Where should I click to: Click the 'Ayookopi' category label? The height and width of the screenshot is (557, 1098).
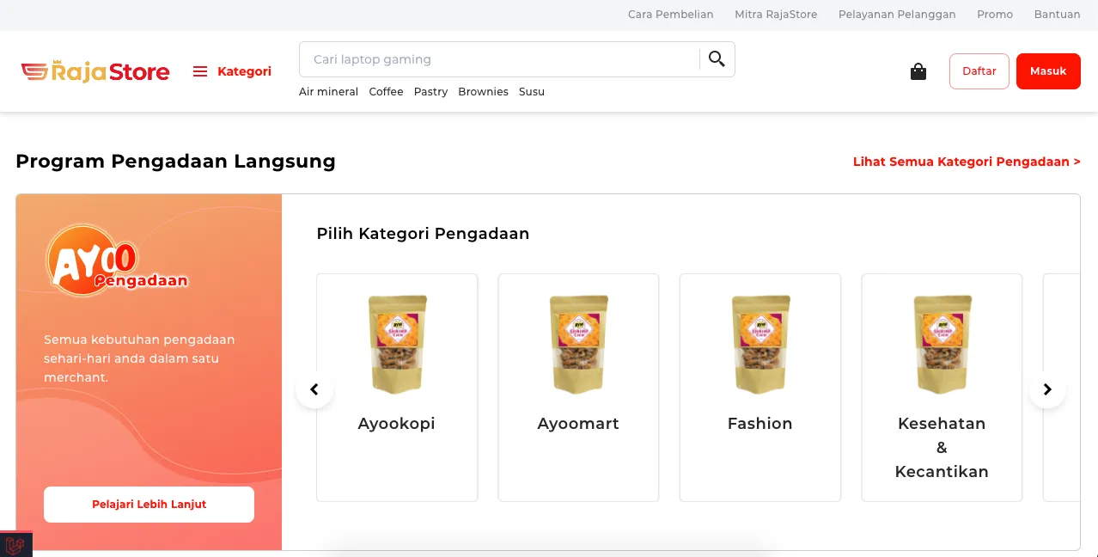(x=397, y=424)
